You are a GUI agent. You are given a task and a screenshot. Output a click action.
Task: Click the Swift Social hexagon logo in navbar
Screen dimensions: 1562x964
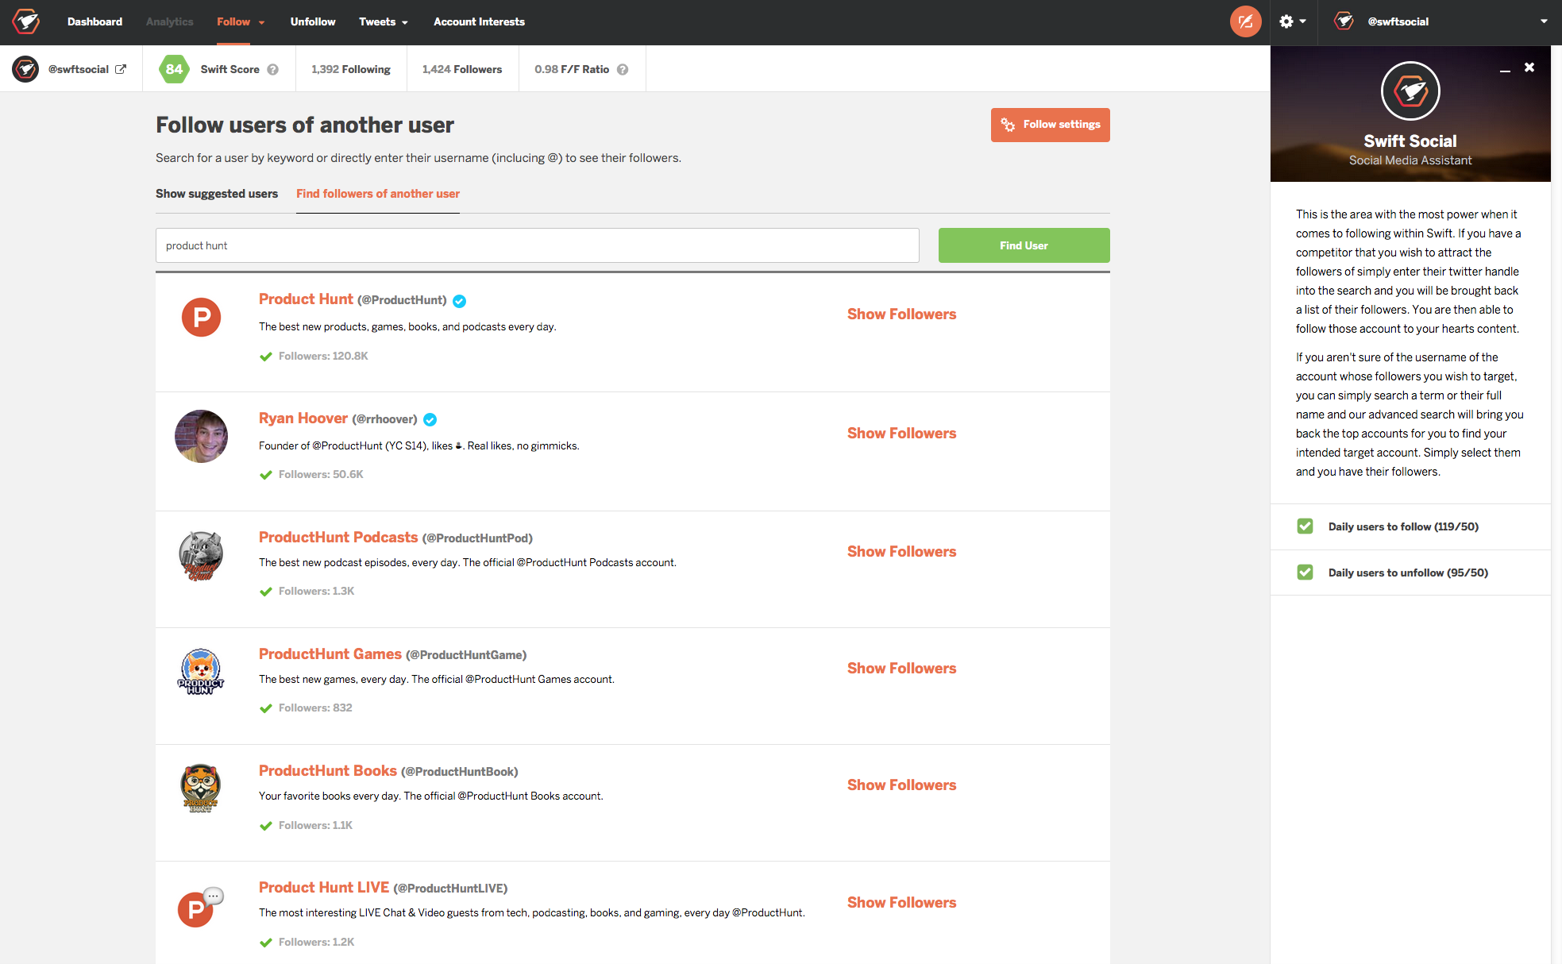coord(25,21)
